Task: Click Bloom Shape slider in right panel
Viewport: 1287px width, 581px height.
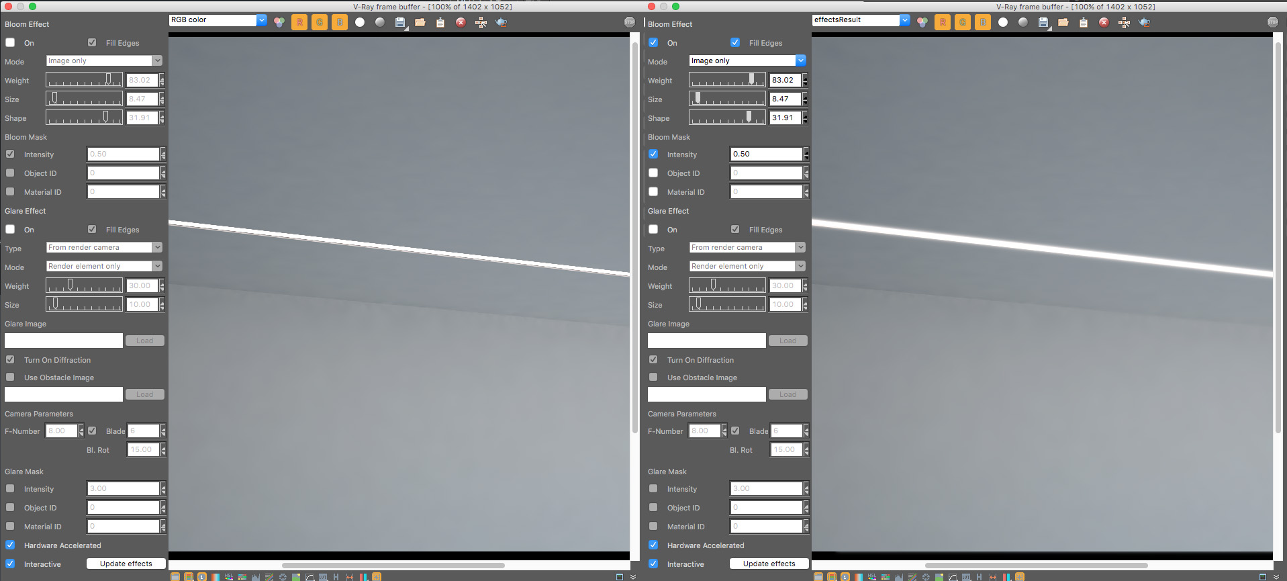Action: point(727,118)
